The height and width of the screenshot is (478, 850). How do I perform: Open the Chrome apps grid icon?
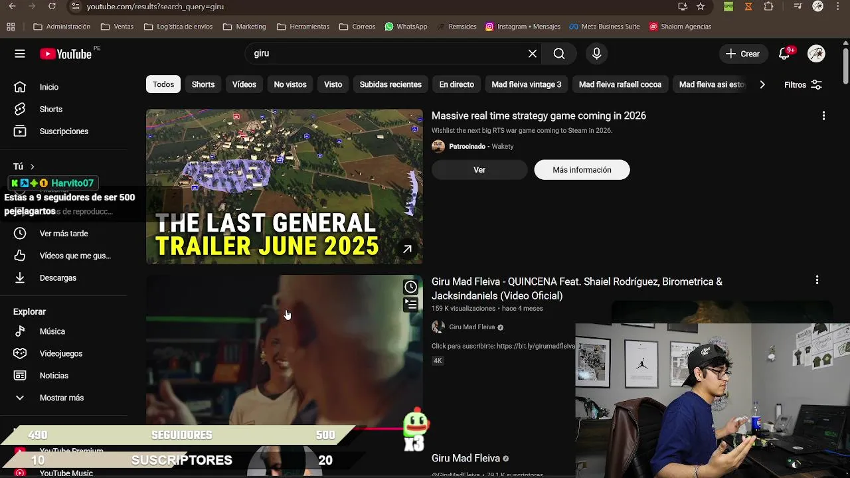coord(11,27)
